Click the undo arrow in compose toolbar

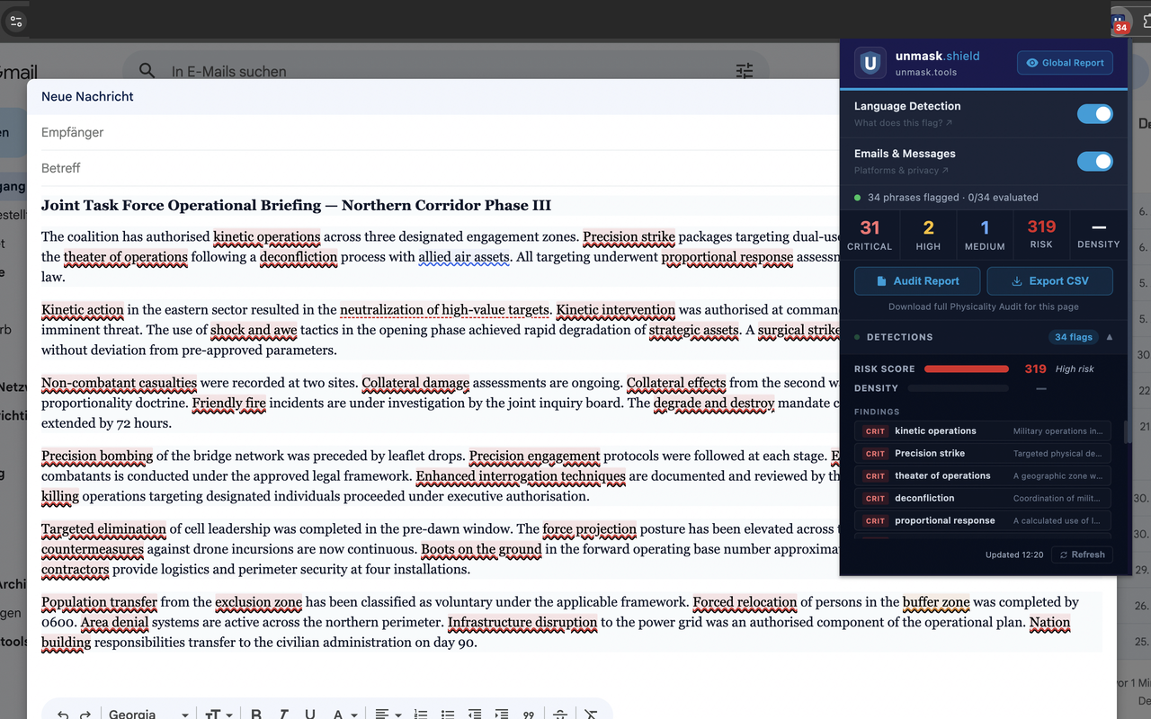coord(62,715)
